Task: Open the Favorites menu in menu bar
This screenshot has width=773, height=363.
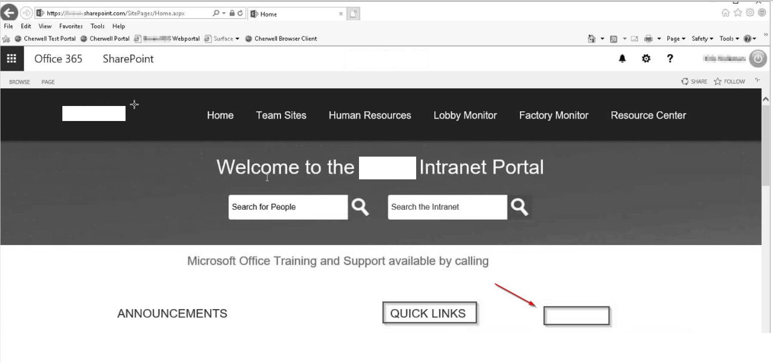Action: (x=71, y=26)
